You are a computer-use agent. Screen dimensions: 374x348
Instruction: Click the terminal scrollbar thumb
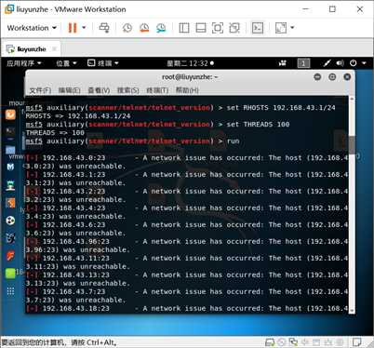coord(352,144)
